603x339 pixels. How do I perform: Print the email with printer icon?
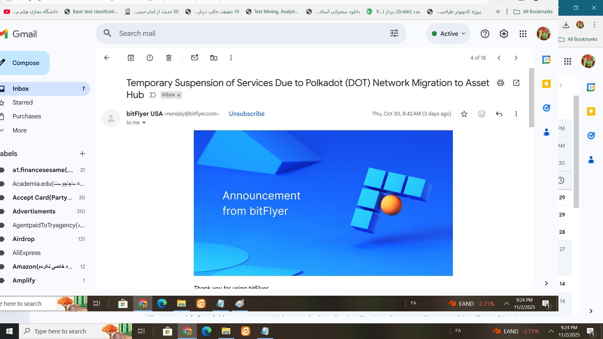pyautogui.click(x=500, y=83)
